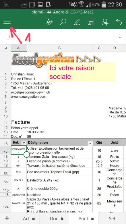Select row 19 header
Viewport: 126px width, 224px height.
pos(6,161)
